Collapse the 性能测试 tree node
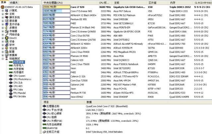This screenshot has width=212, height=134. pos(3,59)
